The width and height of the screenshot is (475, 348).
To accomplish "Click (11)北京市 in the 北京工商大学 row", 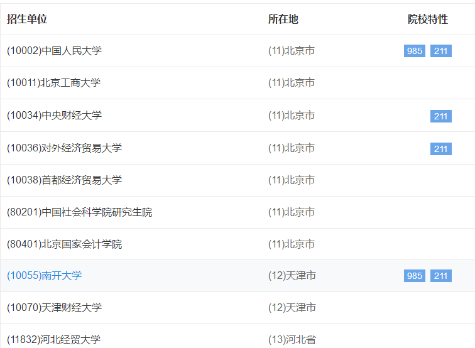I will coord(292,83).
